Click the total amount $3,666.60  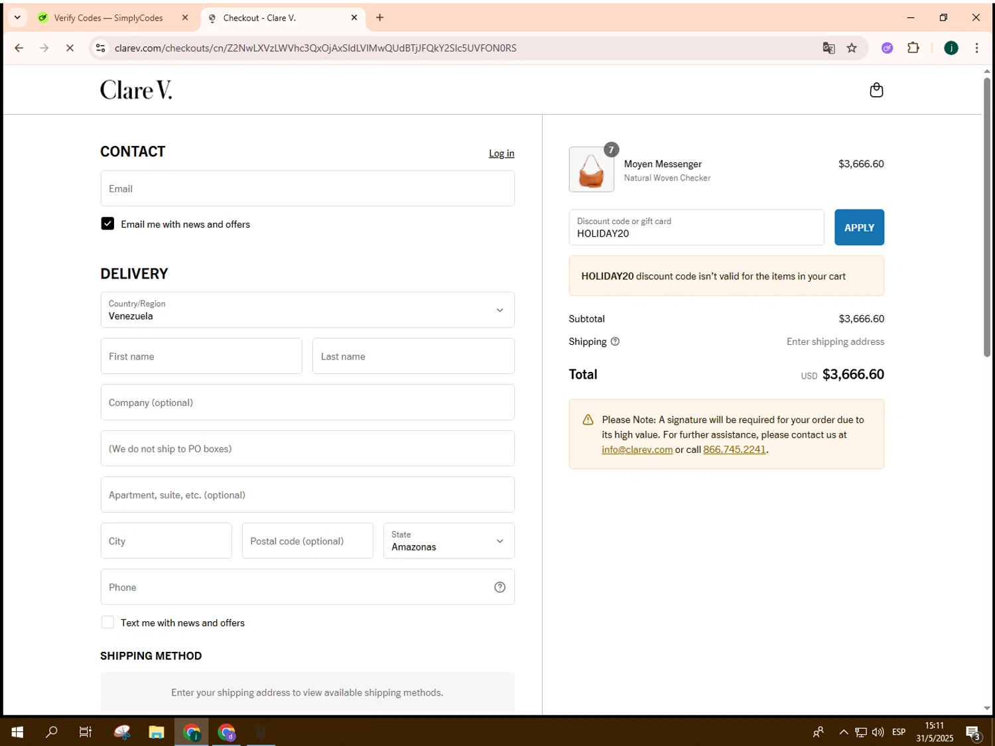coord(853,374)
